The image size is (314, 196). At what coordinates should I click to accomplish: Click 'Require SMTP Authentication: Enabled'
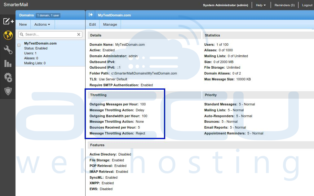[x=121, y=85]
